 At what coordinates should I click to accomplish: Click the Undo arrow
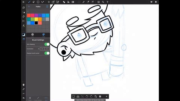(x=24, y=98)
